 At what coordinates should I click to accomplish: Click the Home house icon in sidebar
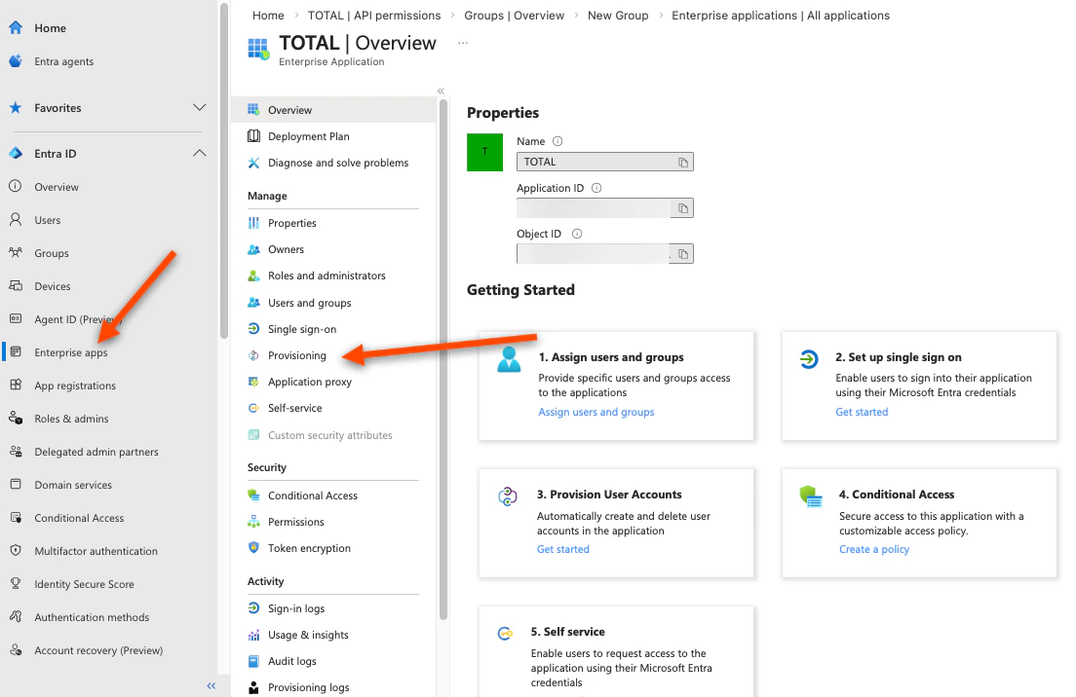(x=16, y=28)
